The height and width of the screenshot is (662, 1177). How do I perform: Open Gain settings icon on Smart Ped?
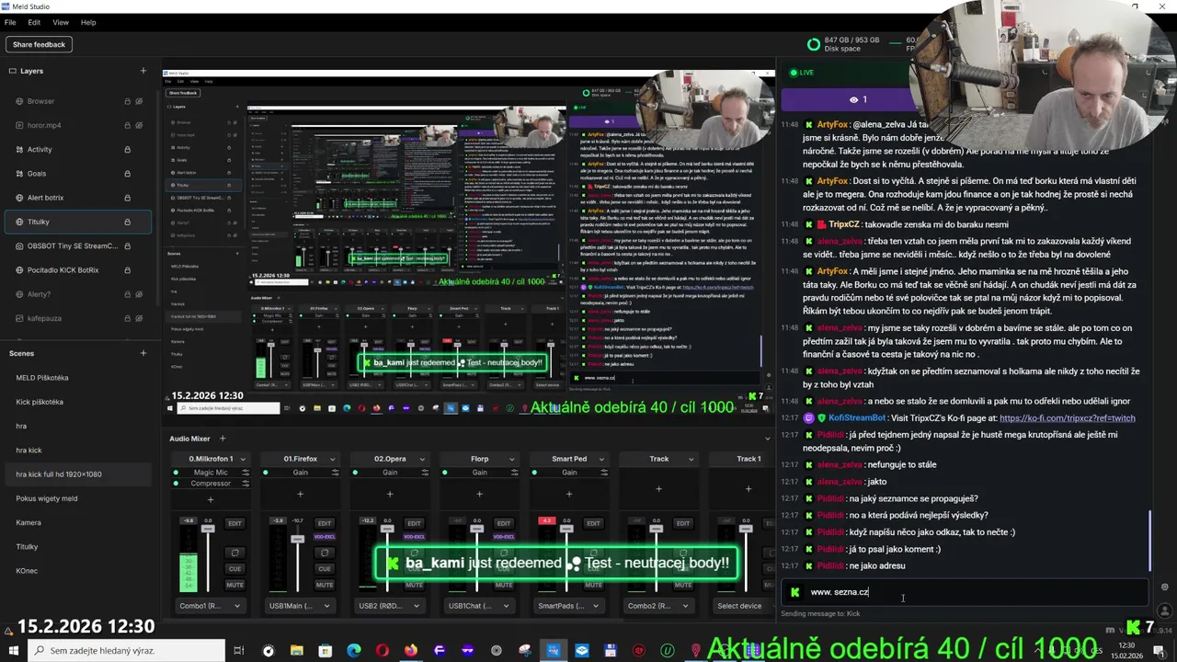pyautogui.click(x=604, y=473)
